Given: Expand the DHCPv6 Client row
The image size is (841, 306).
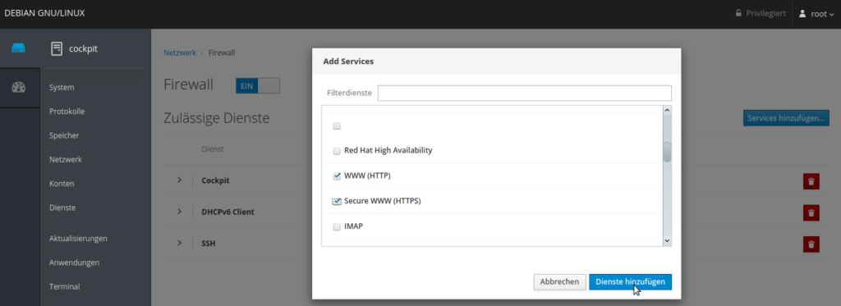Looking at the screenshot, I should (179, 212).
